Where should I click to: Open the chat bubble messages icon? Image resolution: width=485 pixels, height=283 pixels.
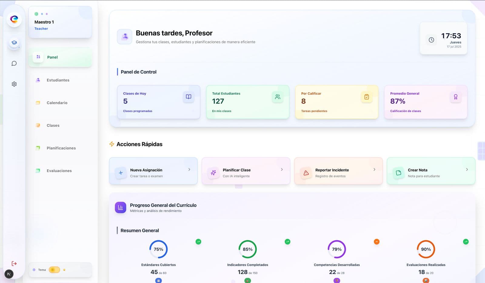click(14, 63)
